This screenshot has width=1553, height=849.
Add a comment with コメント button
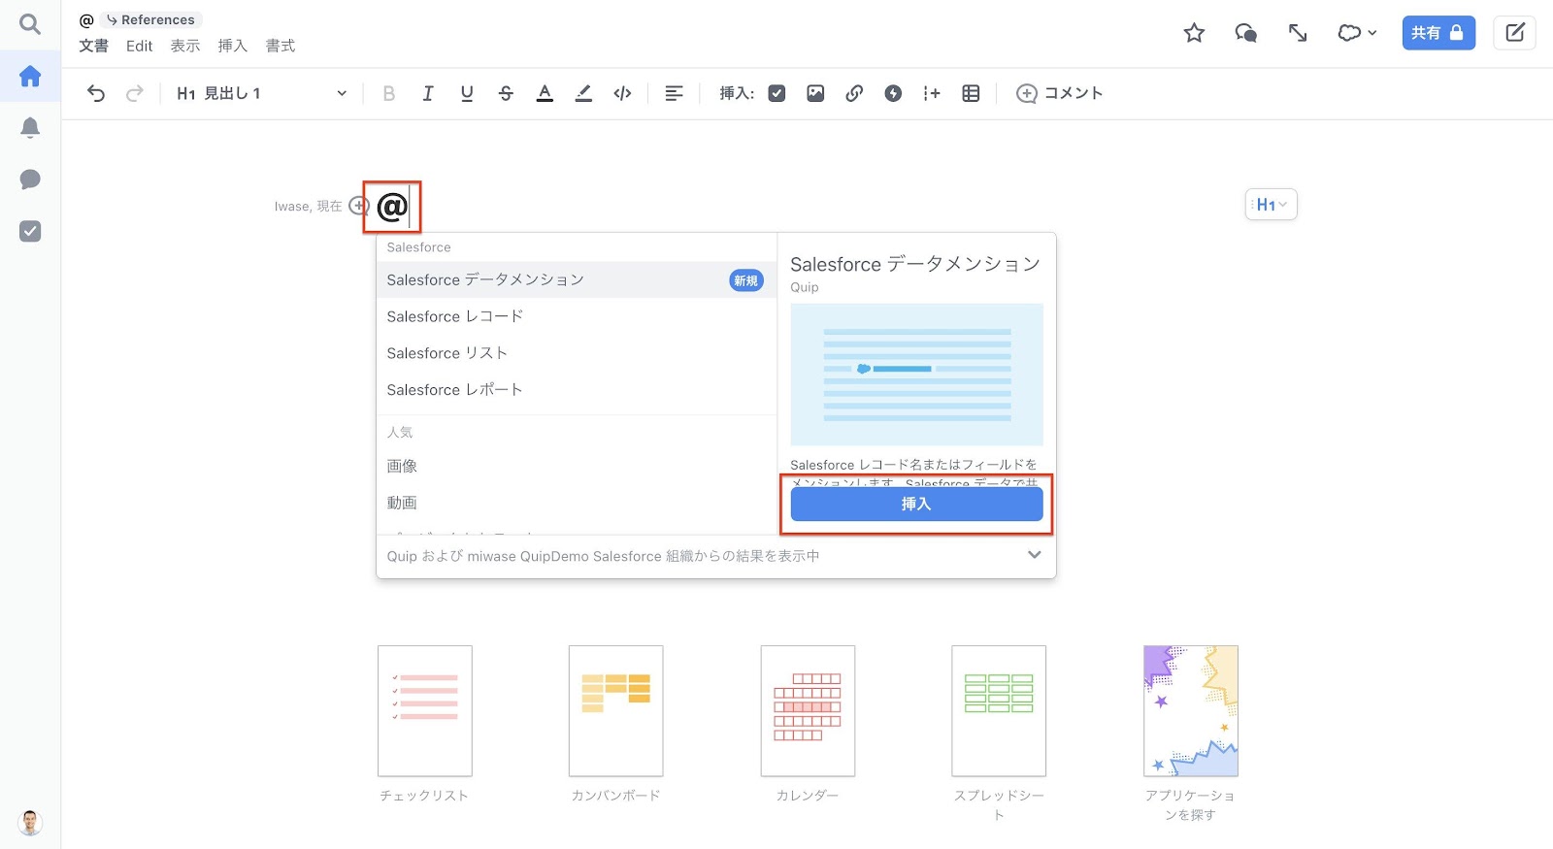(x=1059, y=93)
